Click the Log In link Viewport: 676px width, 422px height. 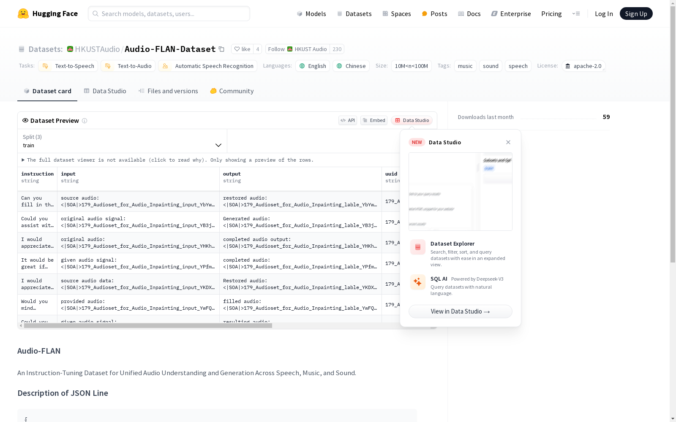pos(604,14)
